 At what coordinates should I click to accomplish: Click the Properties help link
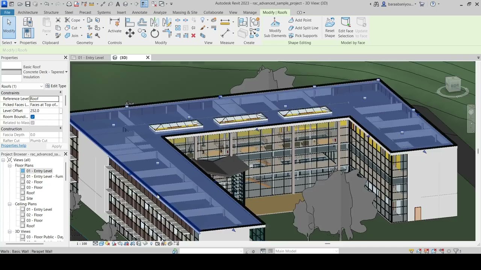14,145
